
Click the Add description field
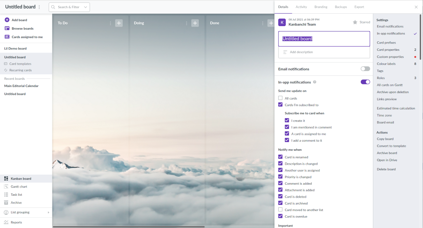tap(324, 52)
